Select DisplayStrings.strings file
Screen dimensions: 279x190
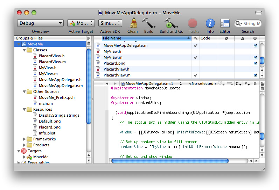click(x=59, y=115)
